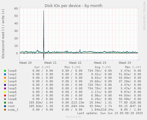Click the Week 23 axis label
The image size is (147, 120).
coord(100,63)
